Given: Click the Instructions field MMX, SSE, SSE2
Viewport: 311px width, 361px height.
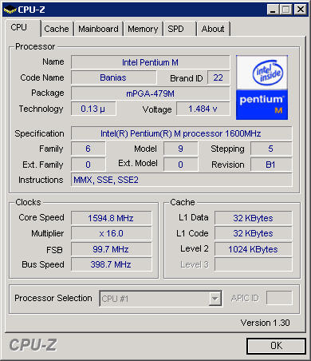Looking at the screenshot, I should 181,180.
